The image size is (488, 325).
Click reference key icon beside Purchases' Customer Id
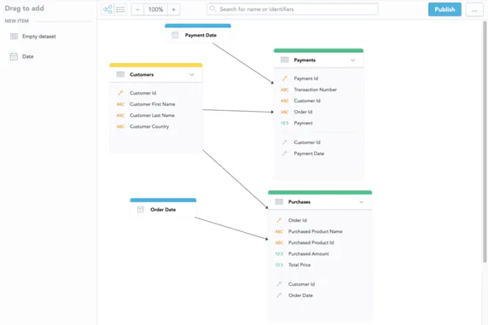pyautogui.click(x=279, y=284)
